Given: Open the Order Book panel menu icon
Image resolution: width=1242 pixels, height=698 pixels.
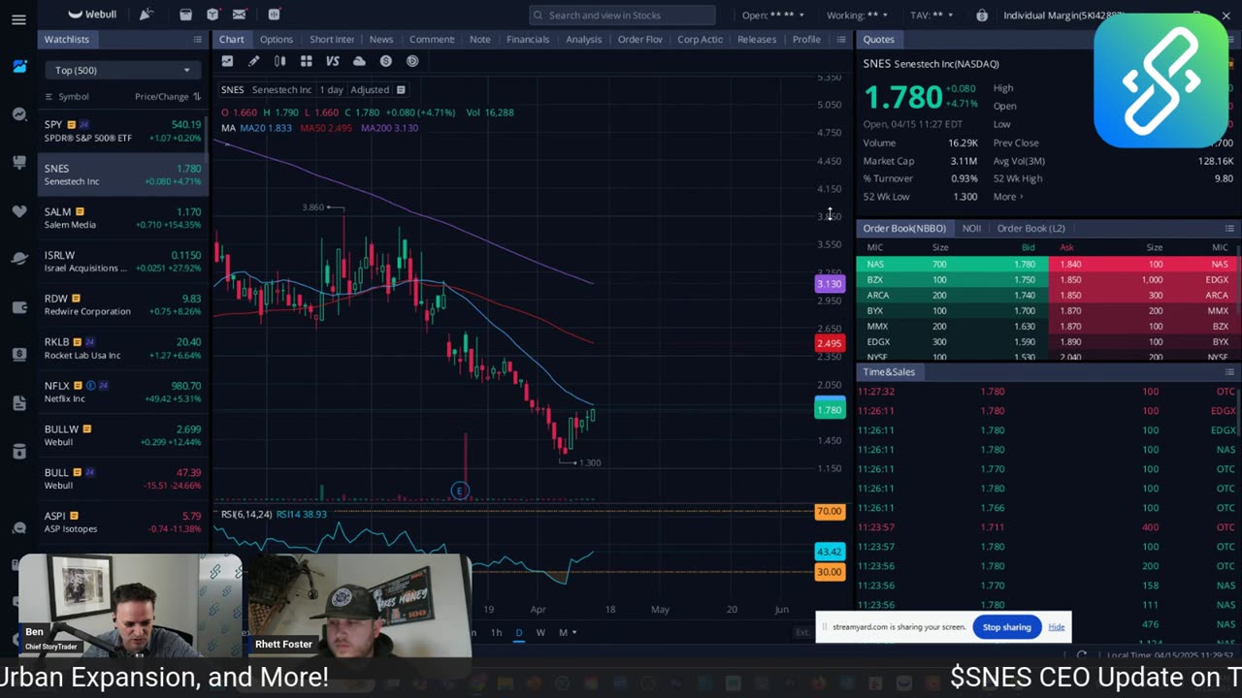Looking at the screenshot, I should tap(1228, 228).
